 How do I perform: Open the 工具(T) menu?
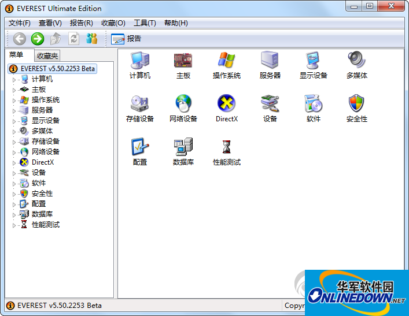145,23
